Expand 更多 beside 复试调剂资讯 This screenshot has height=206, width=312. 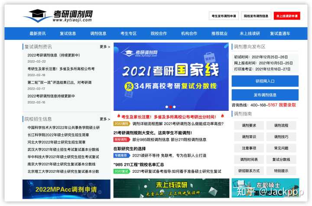coord(105,47)
